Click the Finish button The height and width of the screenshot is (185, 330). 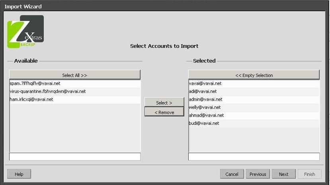coord(309,174)
